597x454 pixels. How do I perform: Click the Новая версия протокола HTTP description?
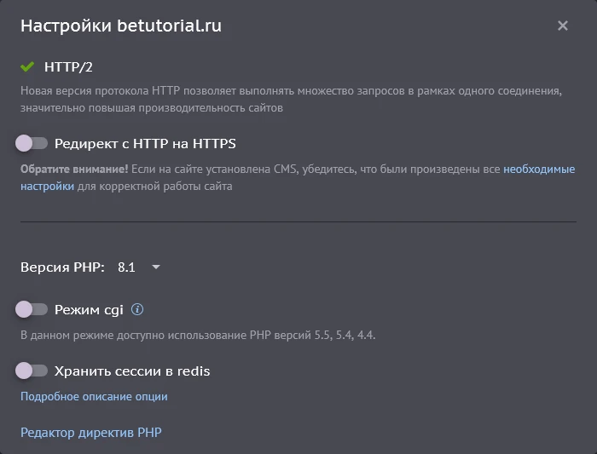pyautogui.click(x=292, y=100)
